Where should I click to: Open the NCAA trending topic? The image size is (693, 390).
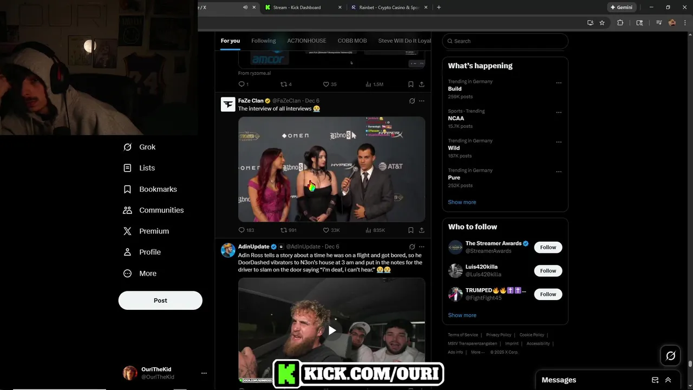[x=456, y=118]
